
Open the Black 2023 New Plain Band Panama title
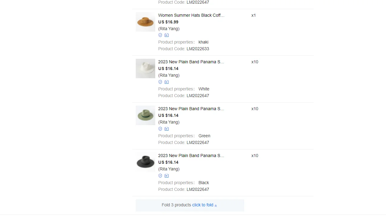191,156
